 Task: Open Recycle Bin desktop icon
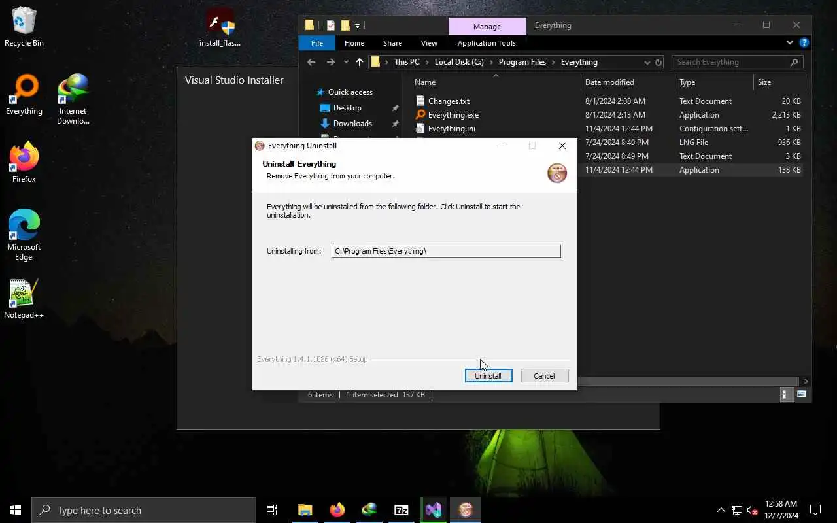click(x=24, y=27)
